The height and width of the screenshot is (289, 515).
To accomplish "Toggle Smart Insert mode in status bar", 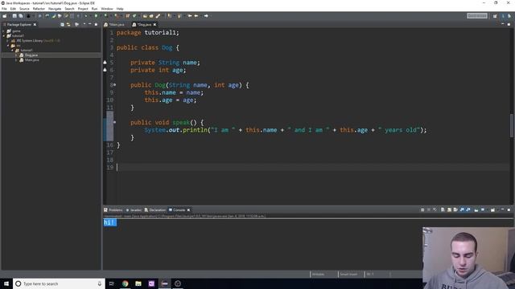I will tap(348, 275).
